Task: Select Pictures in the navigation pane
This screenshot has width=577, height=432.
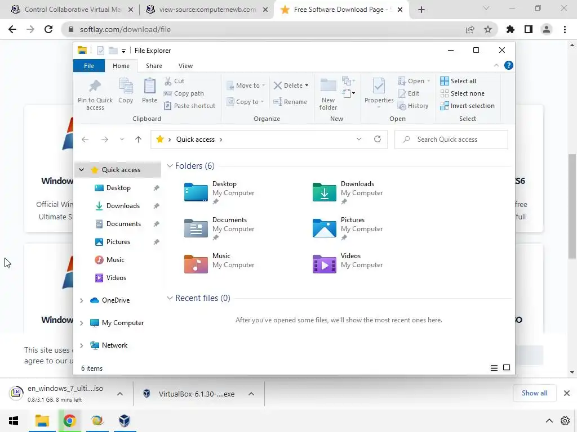Action: [x=118, y=242]
